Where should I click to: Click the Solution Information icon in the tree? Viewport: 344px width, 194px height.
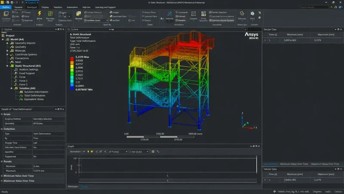(21, 92)
